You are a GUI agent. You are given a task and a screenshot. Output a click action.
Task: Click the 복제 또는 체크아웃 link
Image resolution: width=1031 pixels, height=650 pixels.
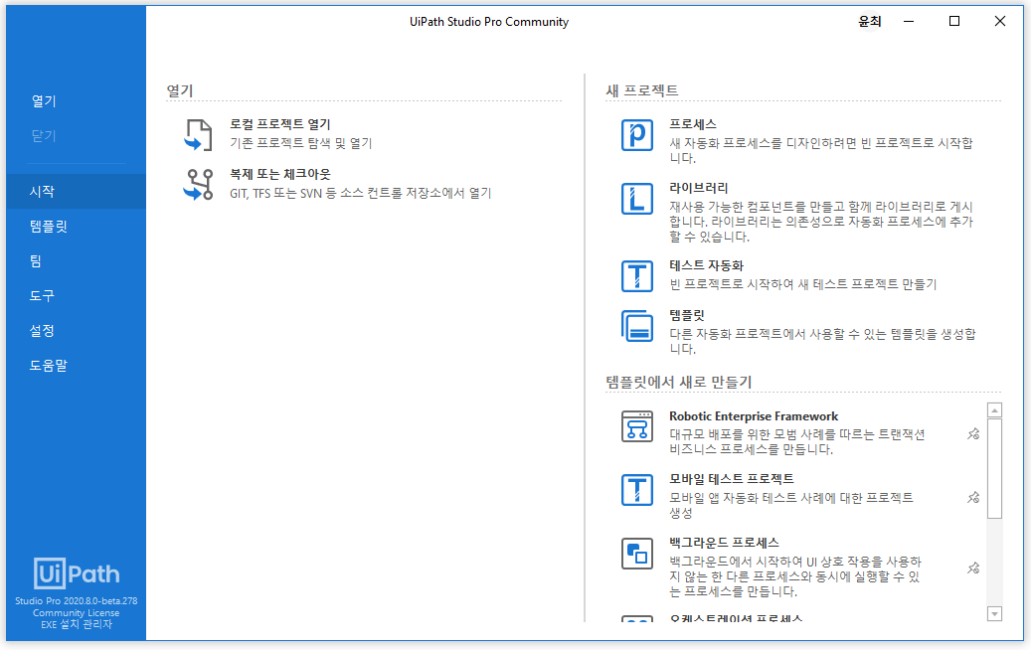click(280, 174)
